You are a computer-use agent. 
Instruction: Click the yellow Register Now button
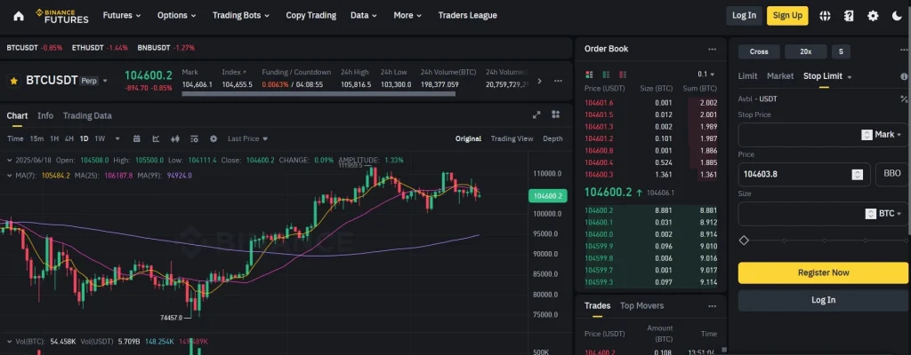click(x=823, y=272)
